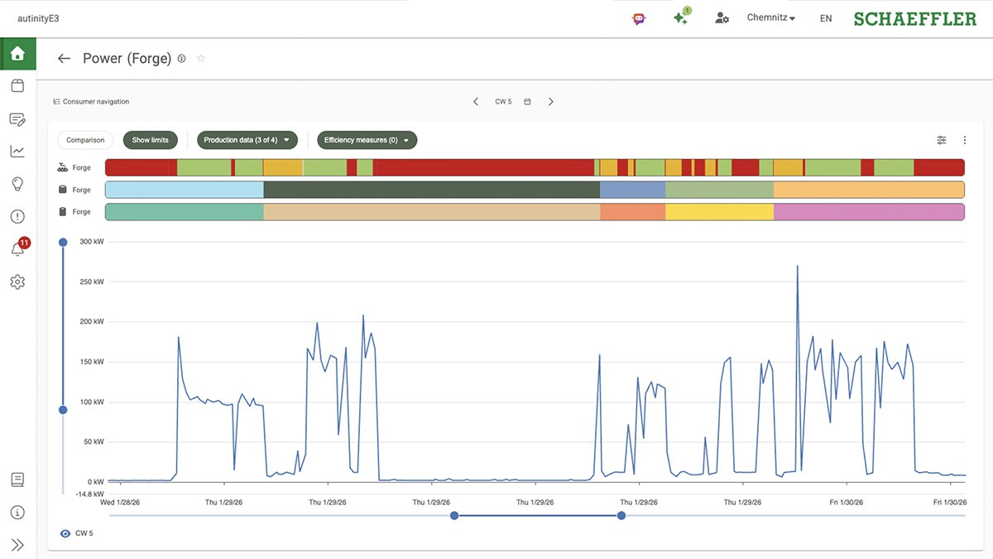
Task: Open the three-dot overflow menu above the chart
Action: coord(964,140)
